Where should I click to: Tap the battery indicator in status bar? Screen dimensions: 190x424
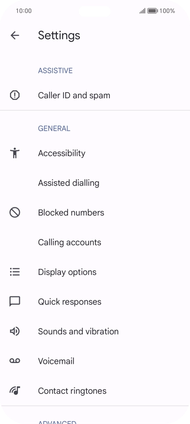point(153,11)
